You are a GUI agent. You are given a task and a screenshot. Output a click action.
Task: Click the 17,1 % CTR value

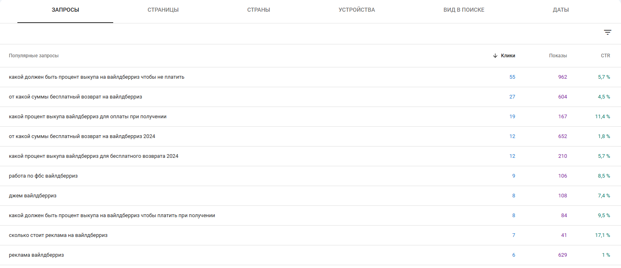[602, 235]
